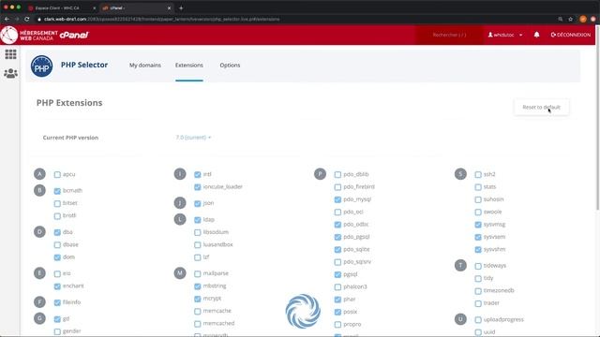Jump to letter P extension group badge

[320, 174]
